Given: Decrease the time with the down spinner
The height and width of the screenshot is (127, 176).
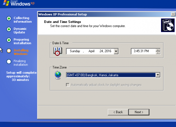Looking at the screenshot, I should pos(158,53).
